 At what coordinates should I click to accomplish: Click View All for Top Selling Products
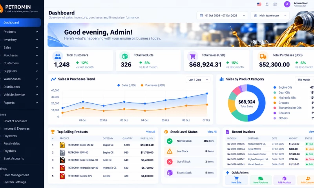point(151,132)
